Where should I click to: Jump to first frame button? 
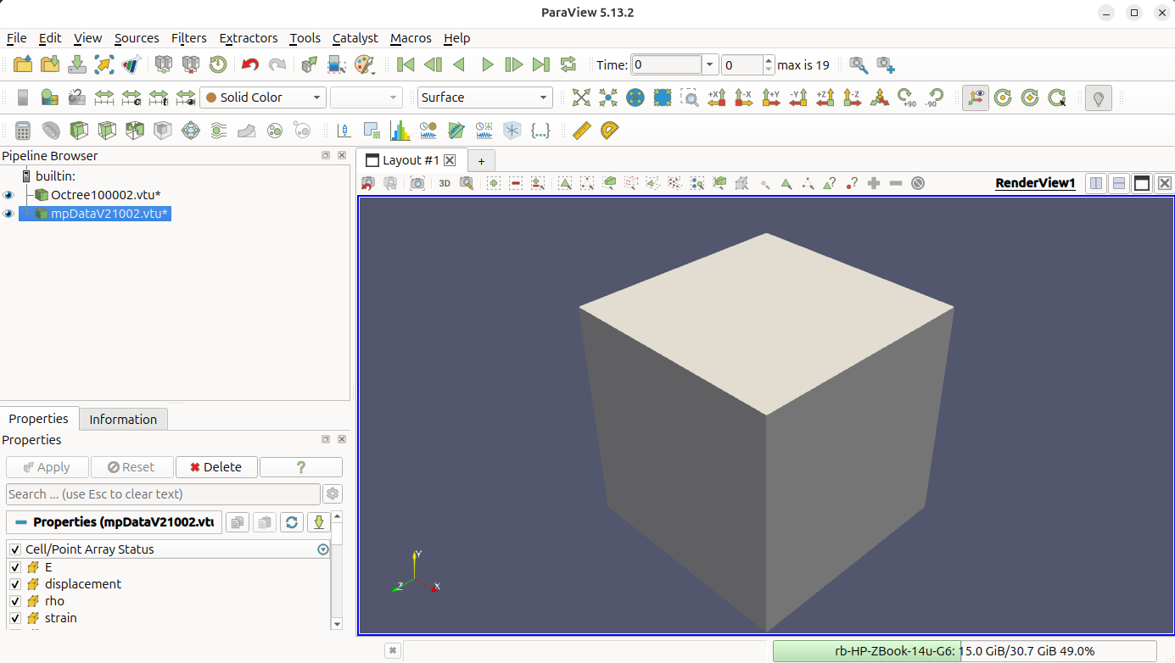(406, 64)
